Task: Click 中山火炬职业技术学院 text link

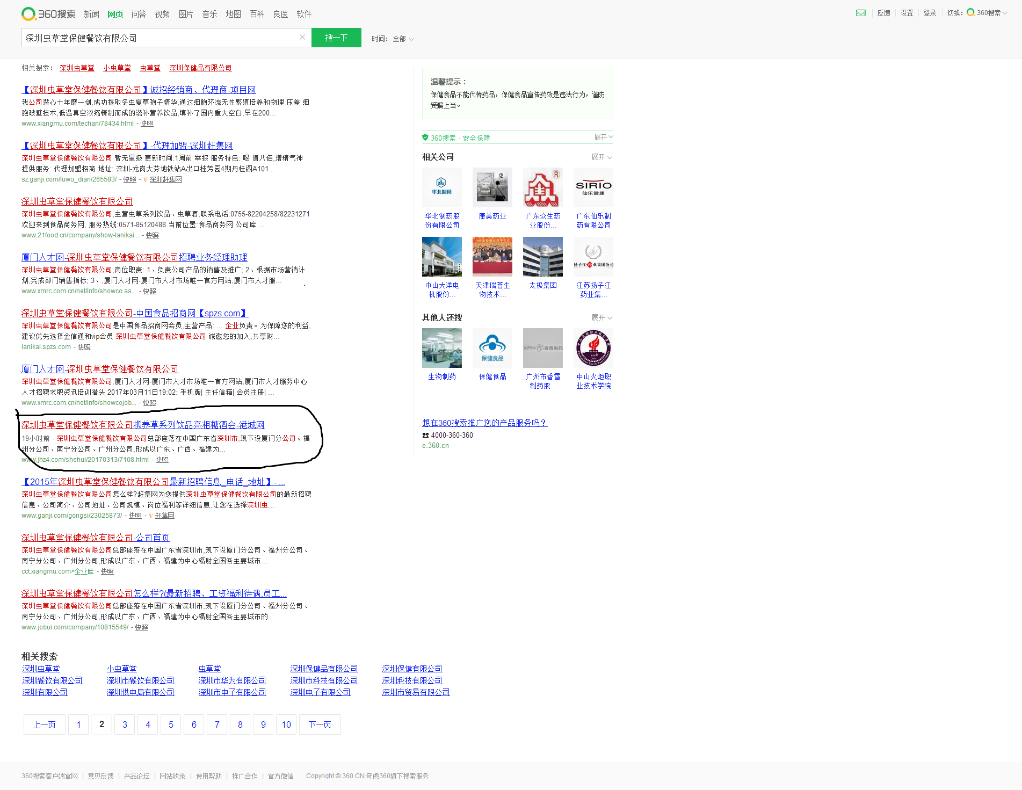Action: coord(593,381)
